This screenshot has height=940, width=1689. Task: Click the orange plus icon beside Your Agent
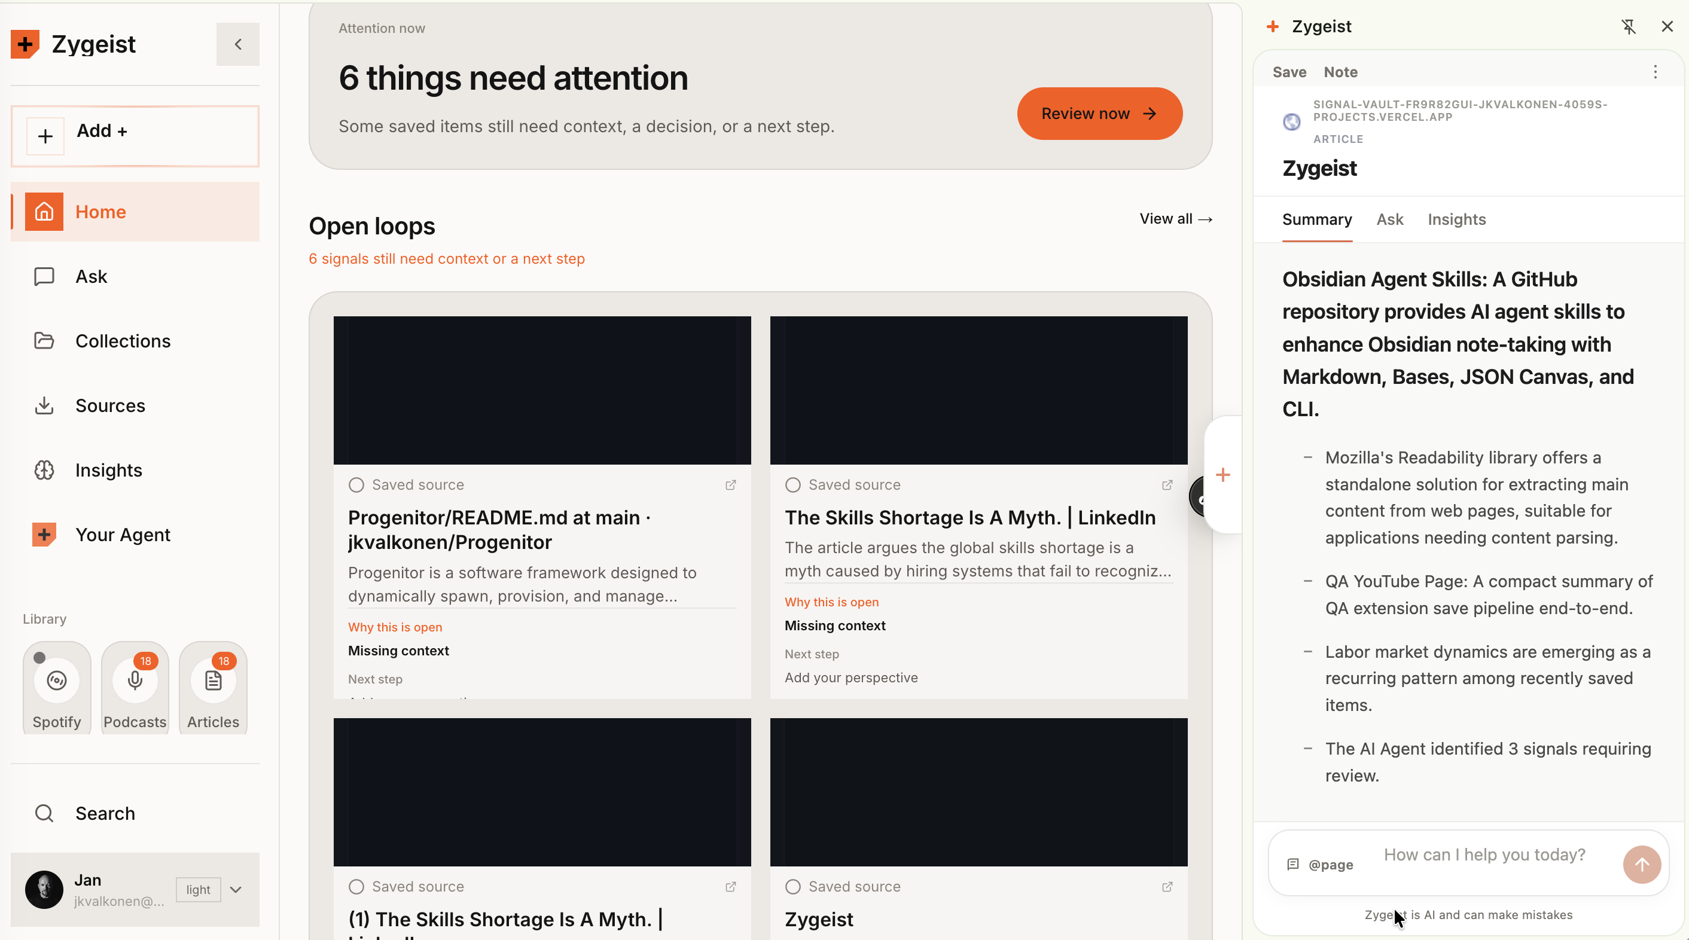pyautogui.click(x=44, y=535)
